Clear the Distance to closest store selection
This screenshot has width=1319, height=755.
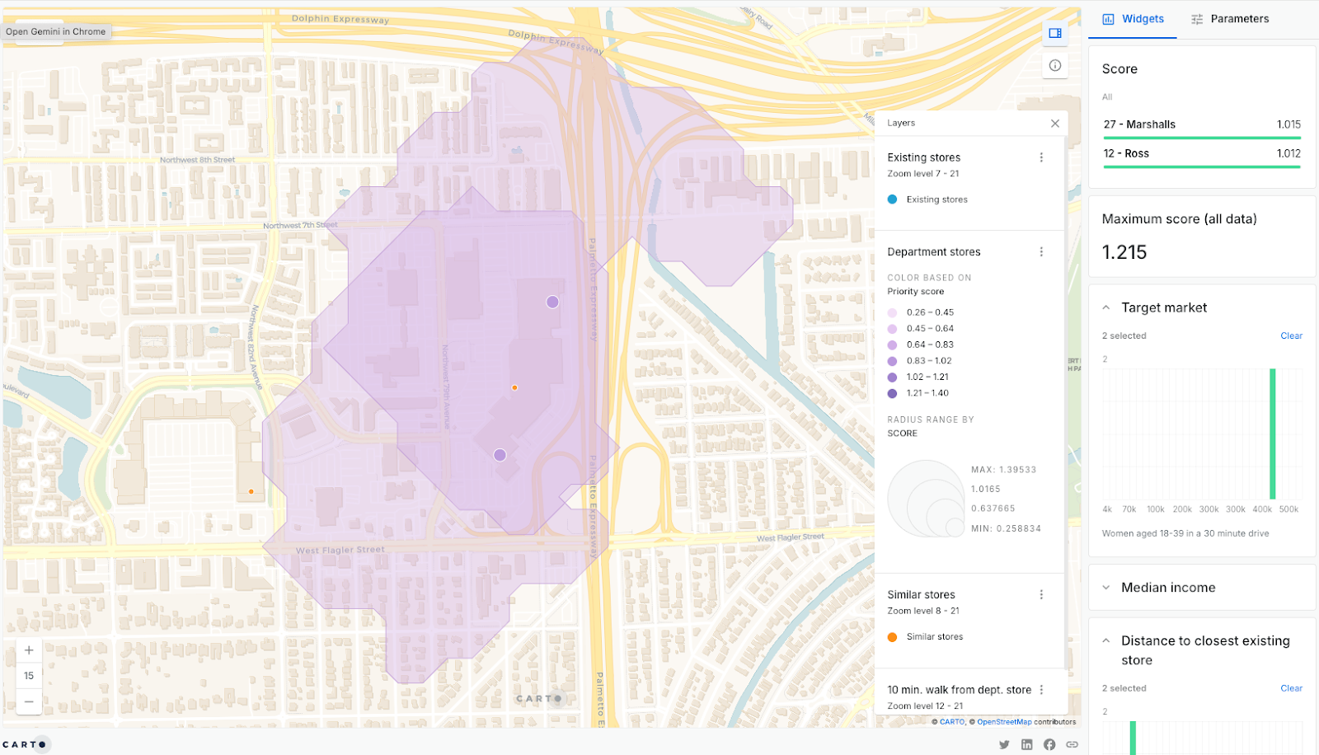(x=1291, y=688)
